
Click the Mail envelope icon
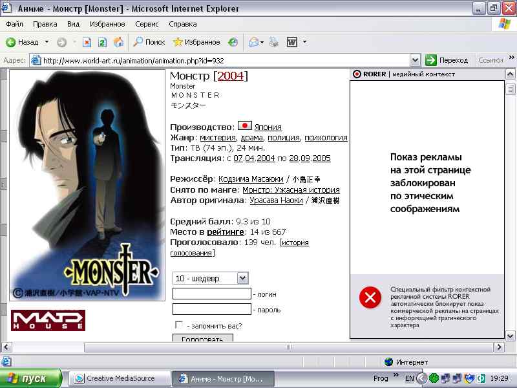point(253,42)
